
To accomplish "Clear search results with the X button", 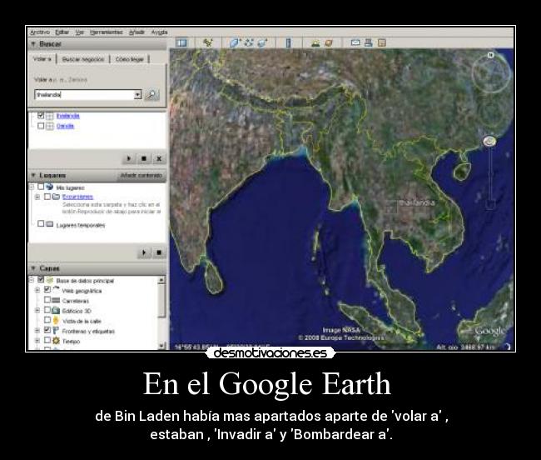I will pos(159,158).
